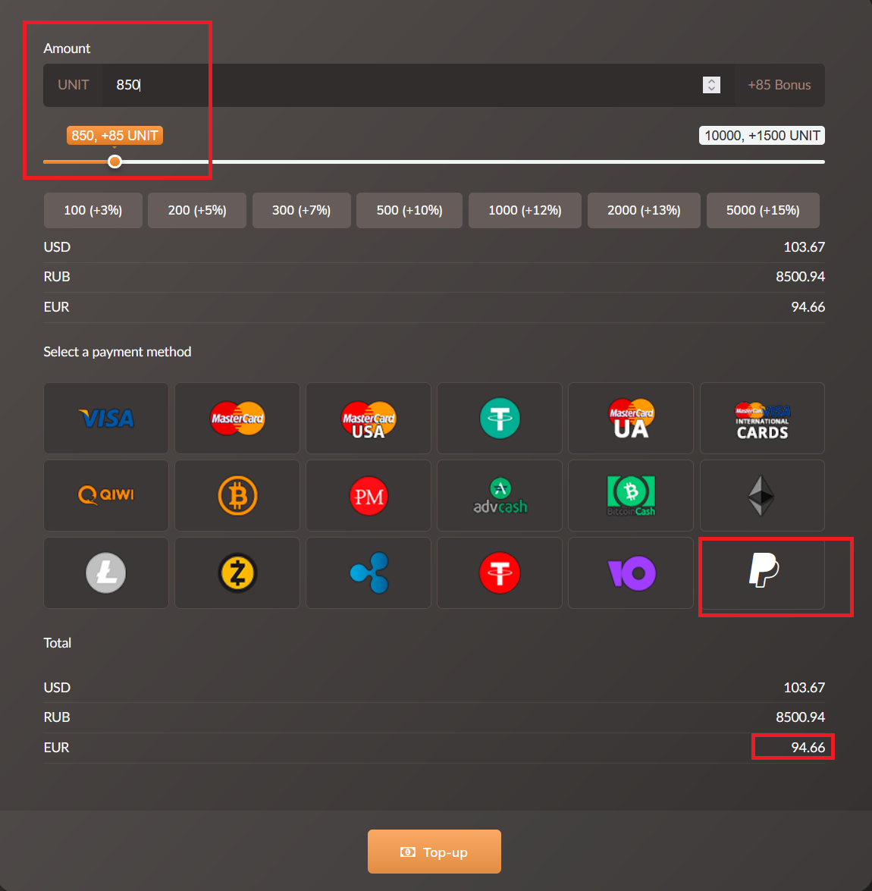This screenshot has height=891, width=872.
Task: Select Bitcoin payment option
Action: click(237, 495)
